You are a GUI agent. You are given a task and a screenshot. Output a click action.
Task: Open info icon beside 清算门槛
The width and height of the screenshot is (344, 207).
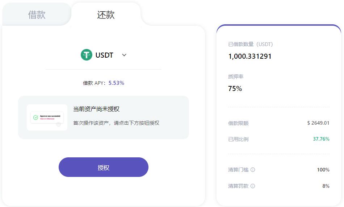tap(253, 170)
